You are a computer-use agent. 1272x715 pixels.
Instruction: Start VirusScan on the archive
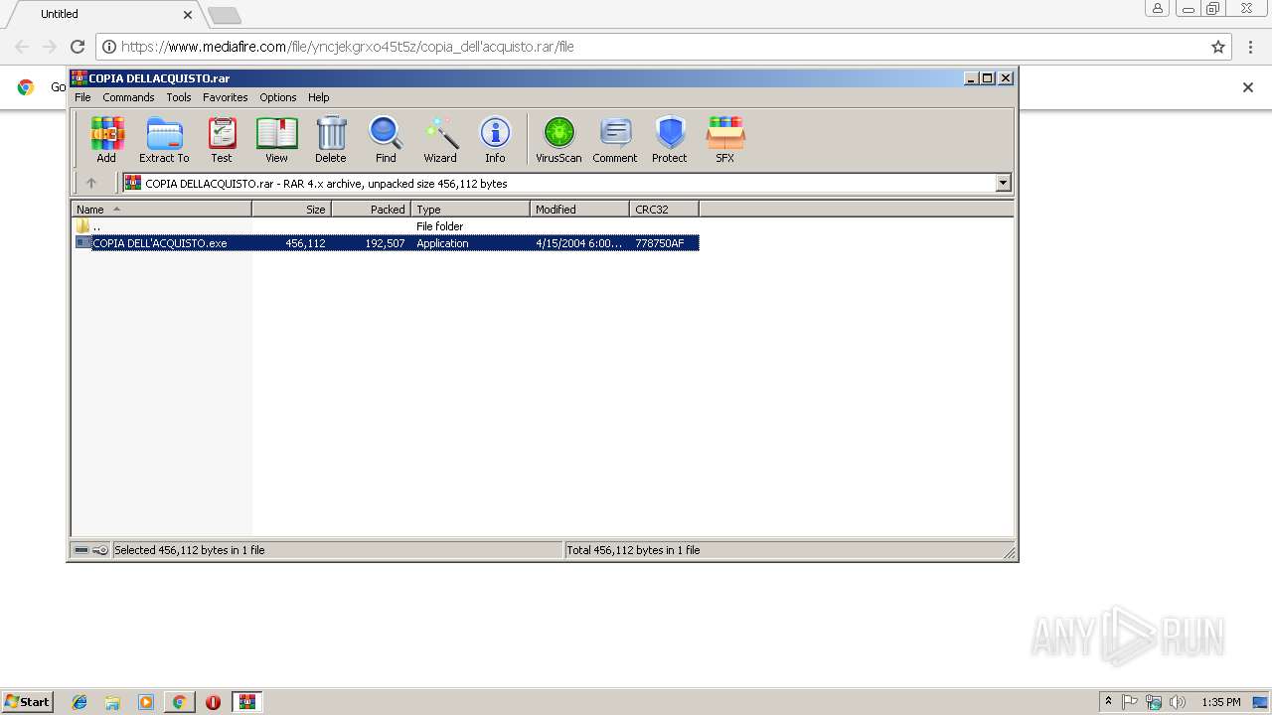coord(558,139)
